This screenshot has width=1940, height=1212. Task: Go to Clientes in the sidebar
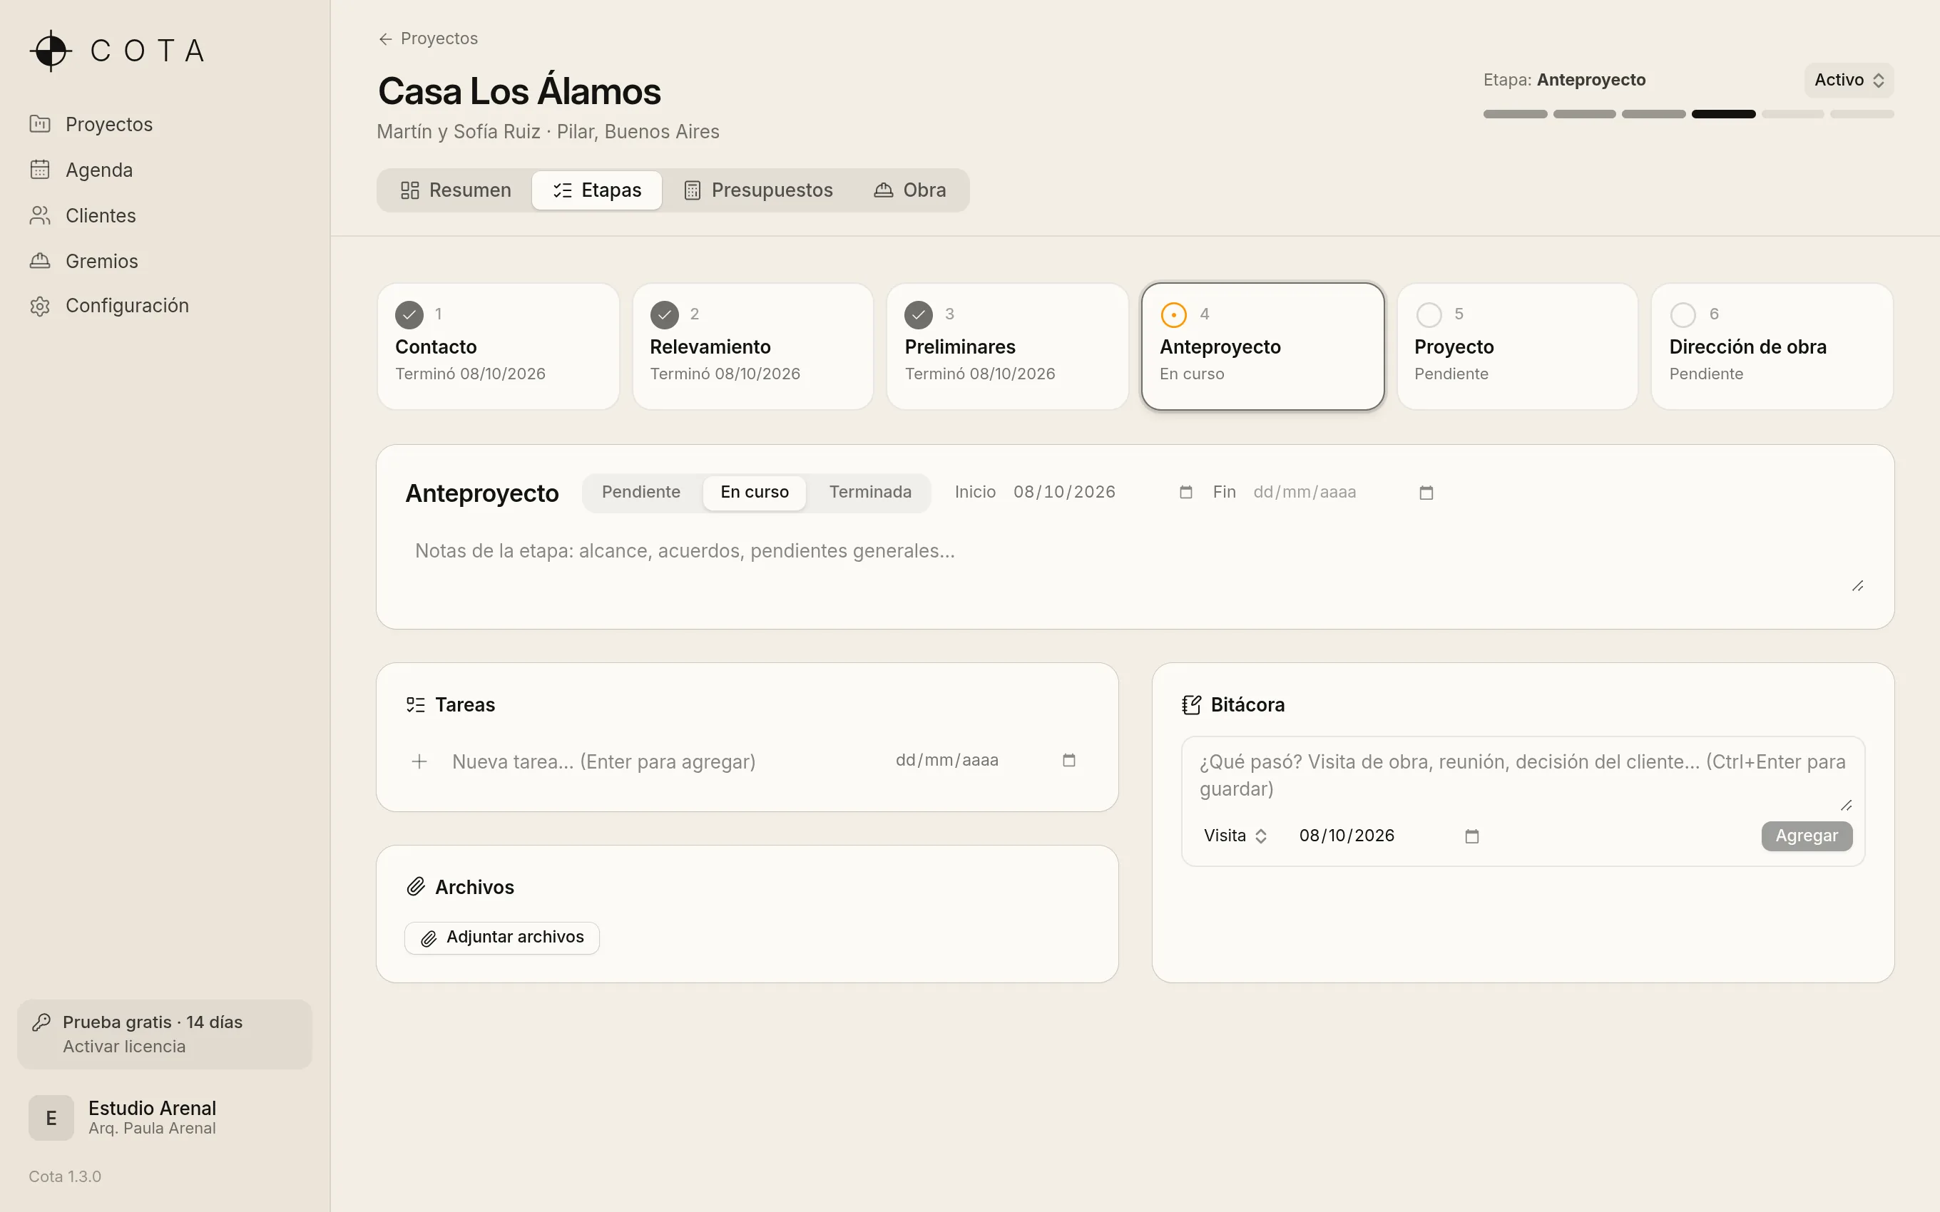(164, 215)
